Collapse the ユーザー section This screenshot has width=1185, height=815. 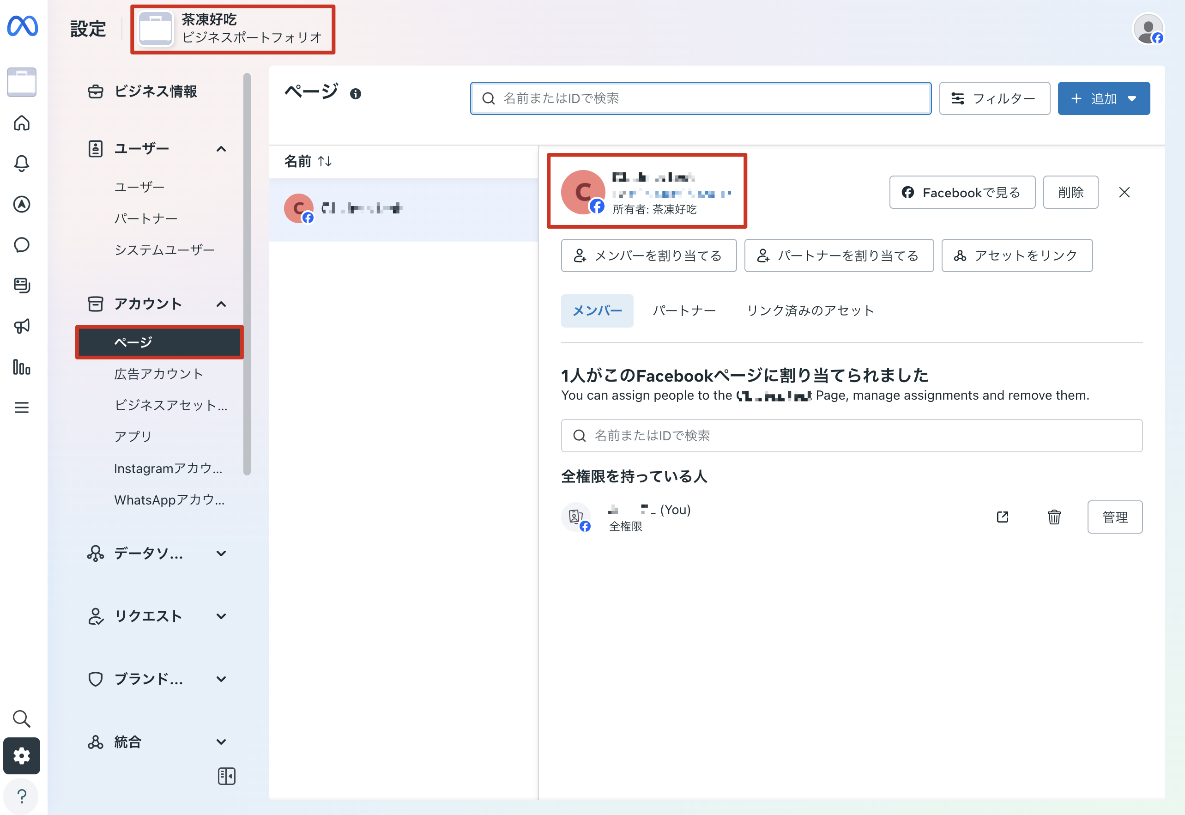coord(221,149)
